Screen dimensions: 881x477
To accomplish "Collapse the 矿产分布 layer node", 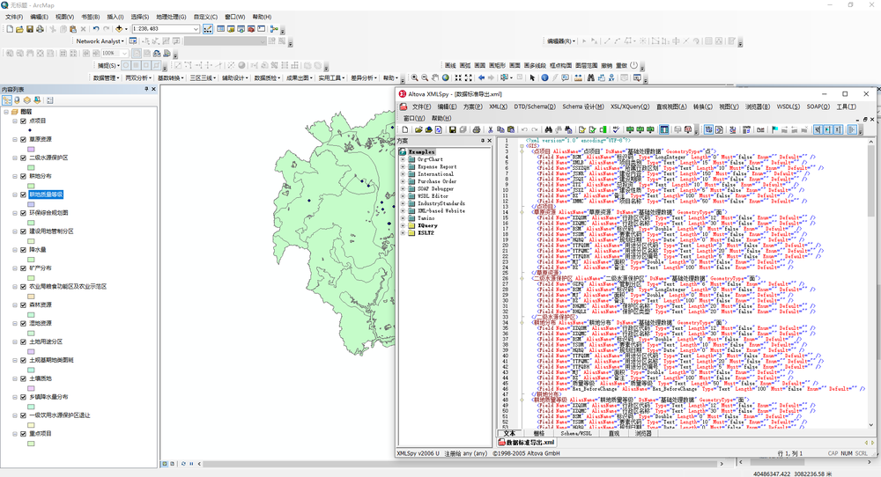I will pos(15,268).
